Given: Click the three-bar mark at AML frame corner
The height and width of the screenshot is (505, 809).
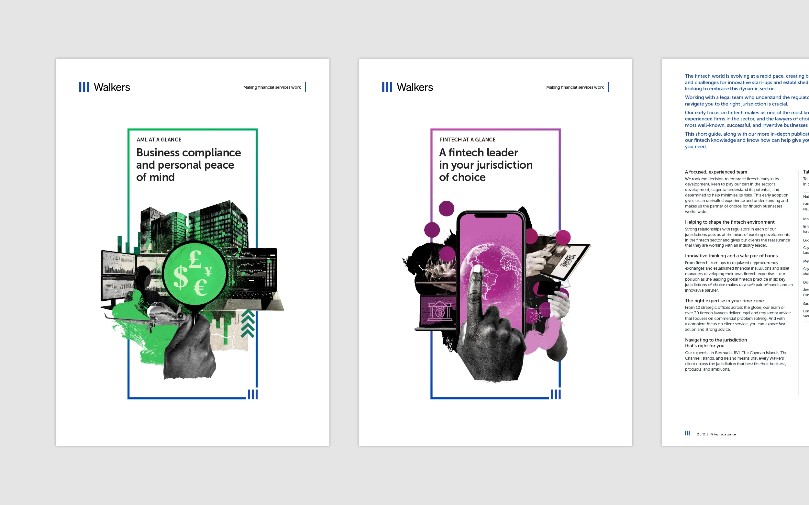Looking at the screenshot, I should click(253, 394).
